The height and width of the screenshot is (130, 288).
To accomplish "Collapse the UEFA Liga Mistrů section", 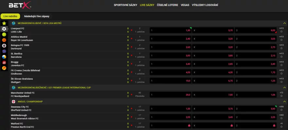I will pos(284,23).
